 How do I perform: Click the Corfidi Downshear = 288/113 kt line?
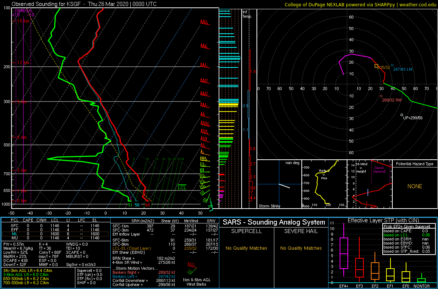[144, 280]
